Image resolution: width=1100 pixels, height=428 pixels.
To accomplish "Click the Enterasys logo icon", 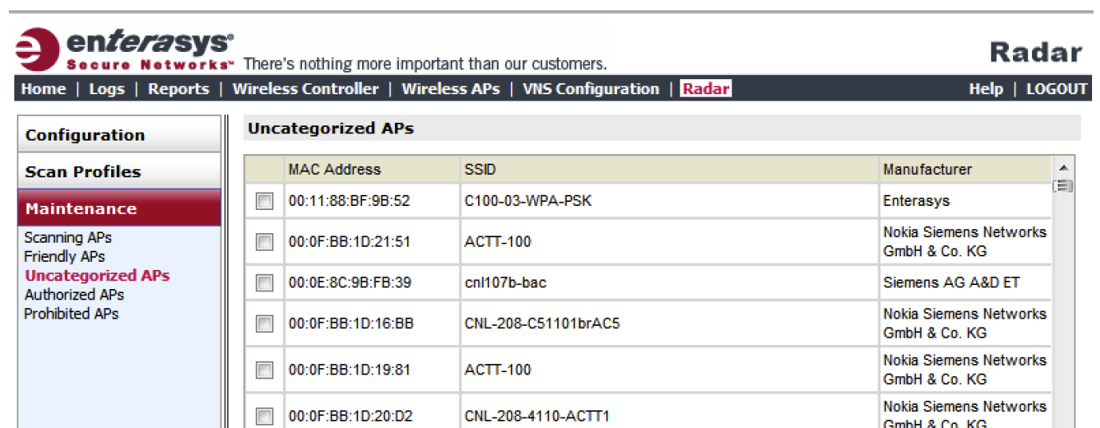I will point(37,50).
